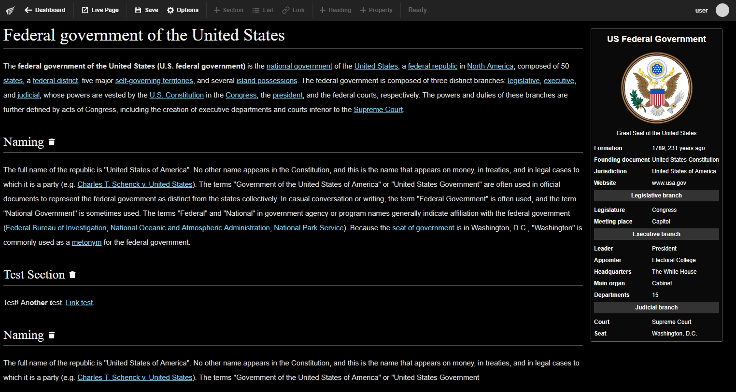Click The White House value
The image size is (736, 392).
[674, 272]
